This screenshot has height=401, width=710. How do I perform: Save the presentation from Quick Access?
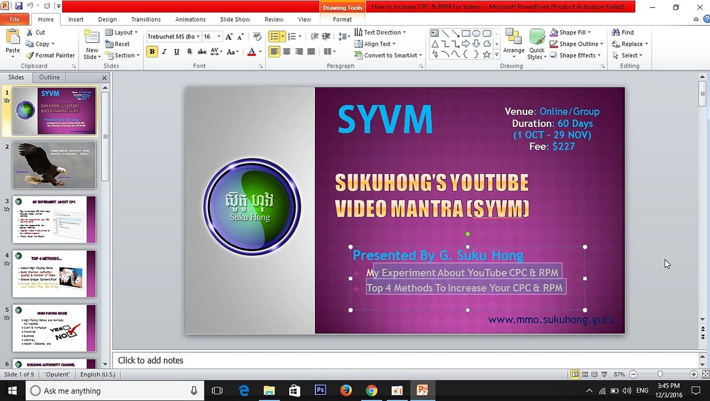click(x=18, y=6)
